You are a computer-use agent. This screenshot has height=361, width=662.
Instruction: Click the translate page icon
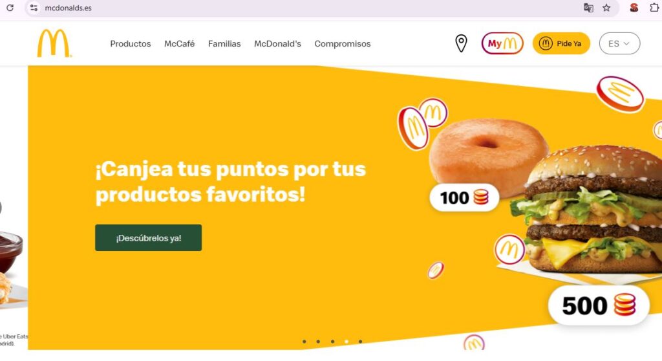tap(588, 8)
